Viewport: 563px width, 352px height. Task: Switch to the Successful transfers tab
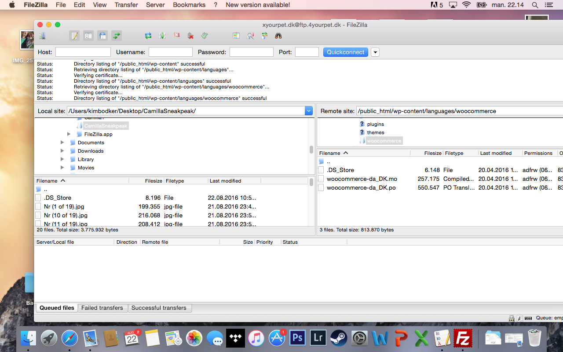coord(159,308)
